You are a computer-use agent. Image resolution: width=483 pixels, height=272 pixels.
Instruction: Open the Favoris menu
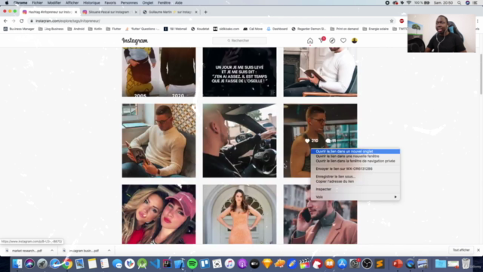pyautogui.click(x=110, y=3)
